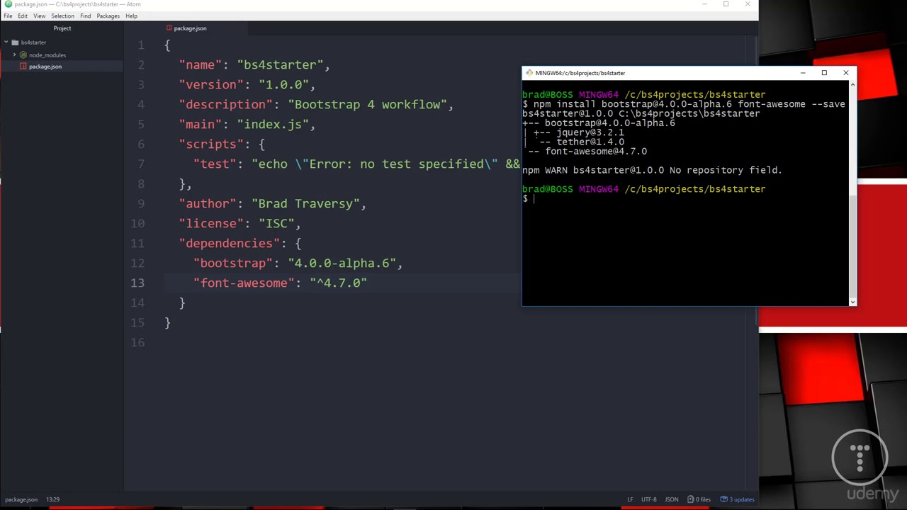907x510 pixels.
Task: Click the "bs4starter" name value
Action: [280, 64]
